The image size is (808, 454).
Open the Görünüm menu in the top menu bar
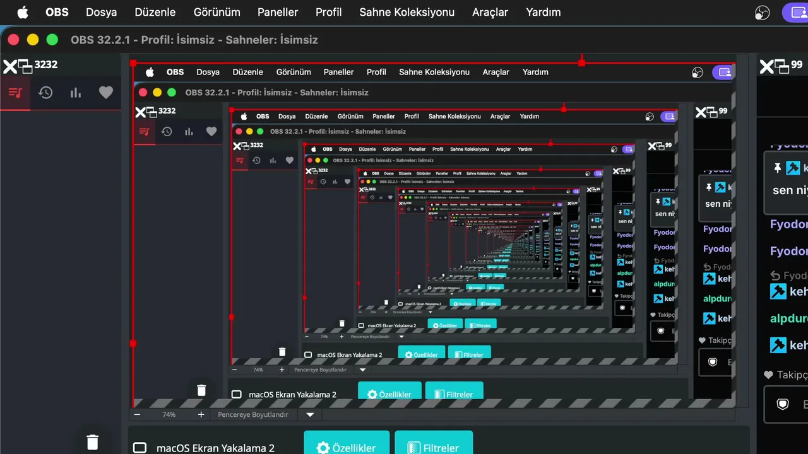pyautogui.click(x=217, y=12)
